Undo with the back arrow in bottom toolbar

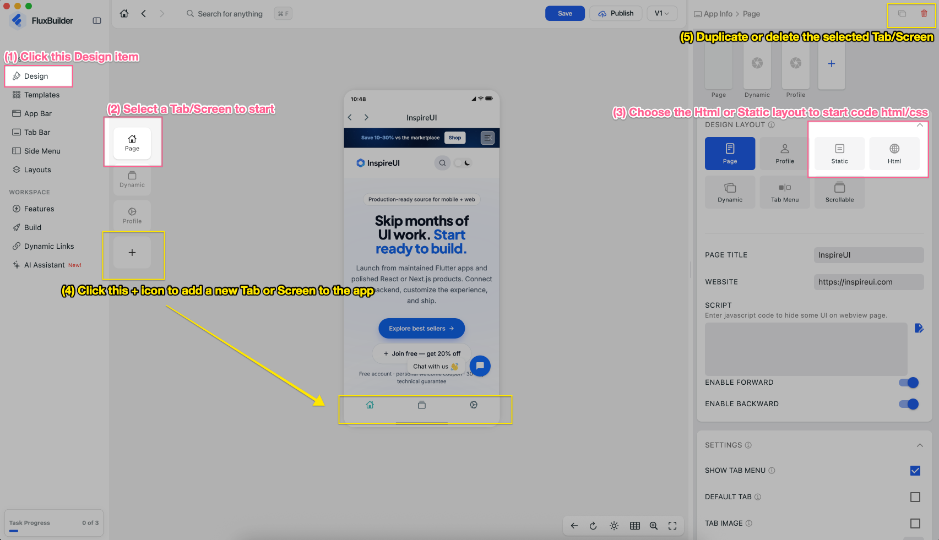(x=574, y=526)
